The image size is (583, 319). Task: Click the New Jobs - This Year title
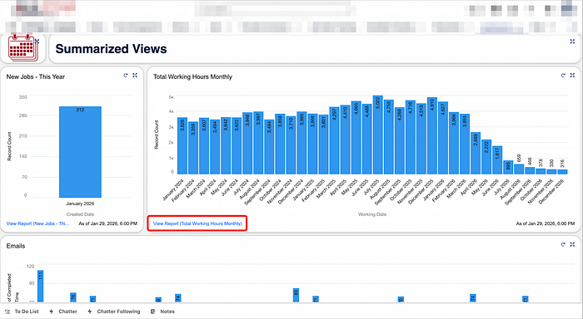pos(35,76)
